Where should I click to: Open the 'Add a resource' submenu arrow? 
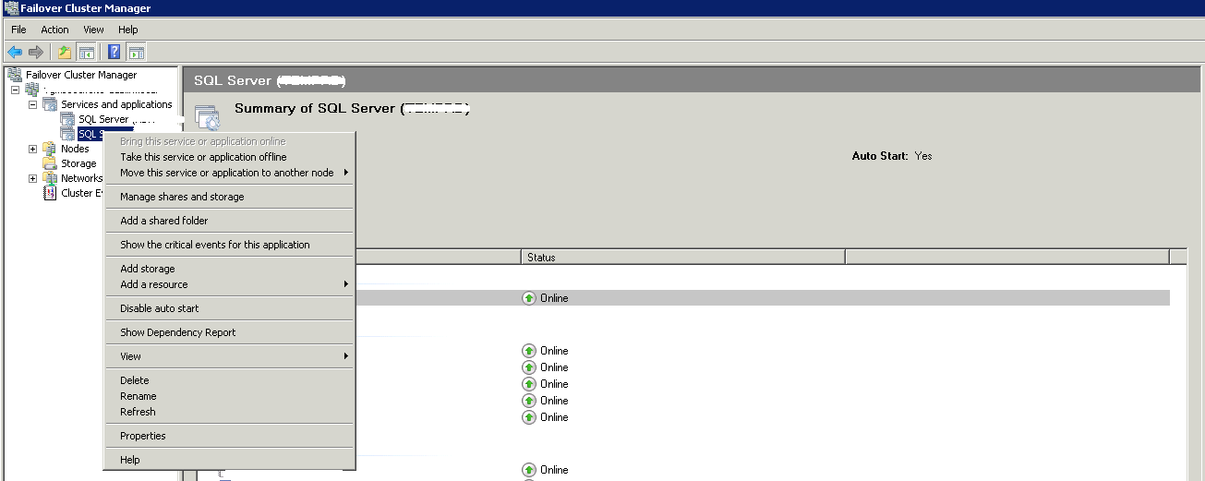pos(346,284)
